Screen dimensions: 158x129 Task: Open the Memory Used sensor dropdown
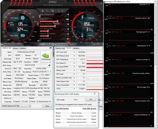[x=74, y=70]
